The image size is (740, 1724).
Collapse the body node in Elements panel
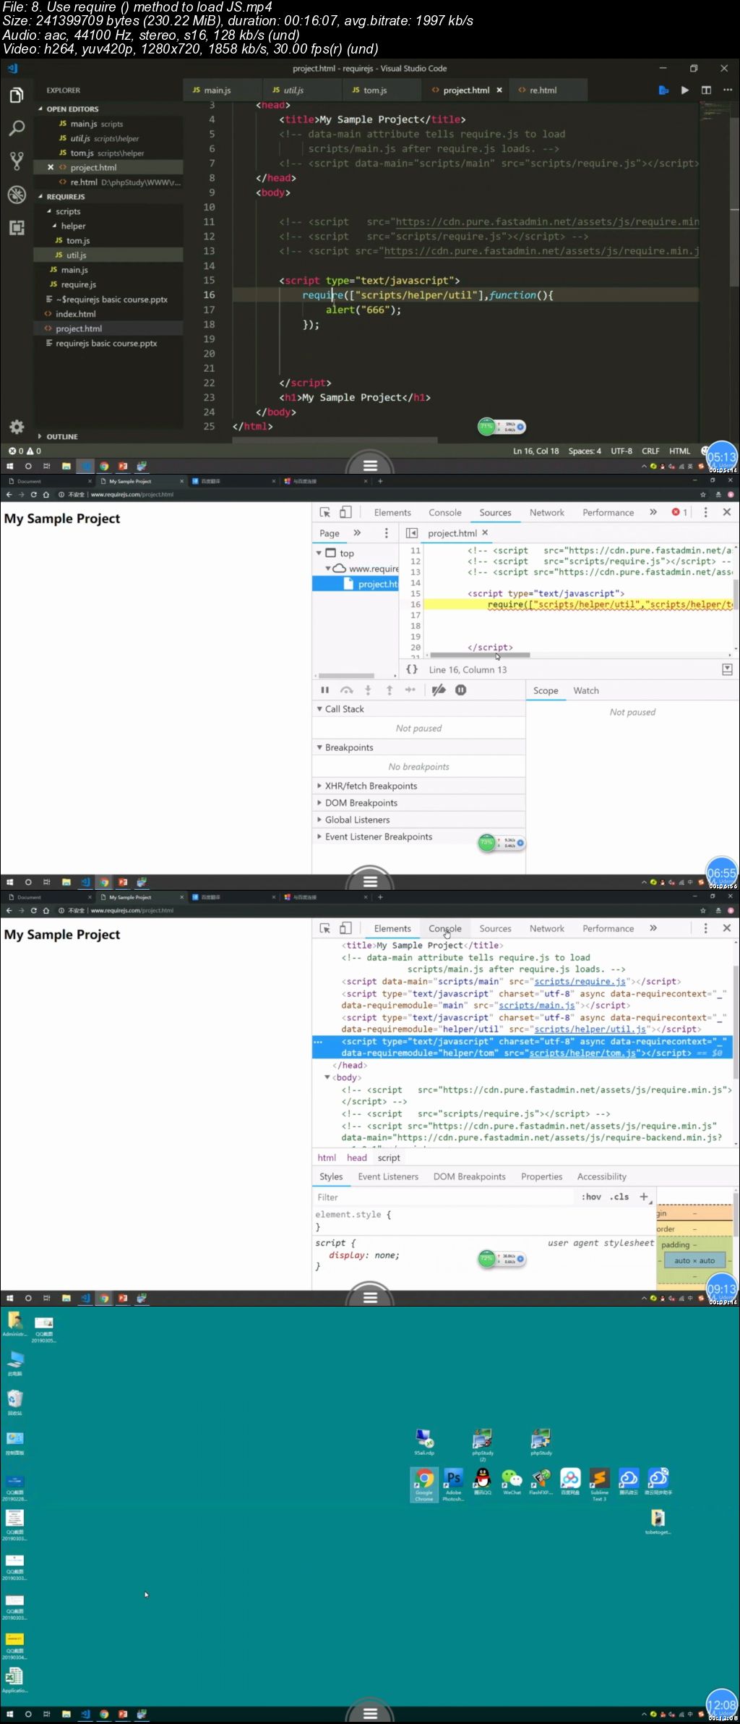(x=327, y=1077)
